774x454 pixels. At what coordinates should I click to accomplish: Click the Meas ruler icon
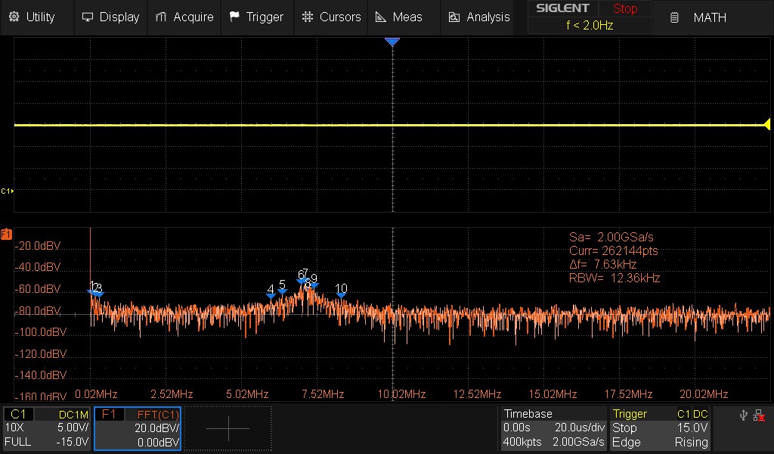[x=381, y=17]
